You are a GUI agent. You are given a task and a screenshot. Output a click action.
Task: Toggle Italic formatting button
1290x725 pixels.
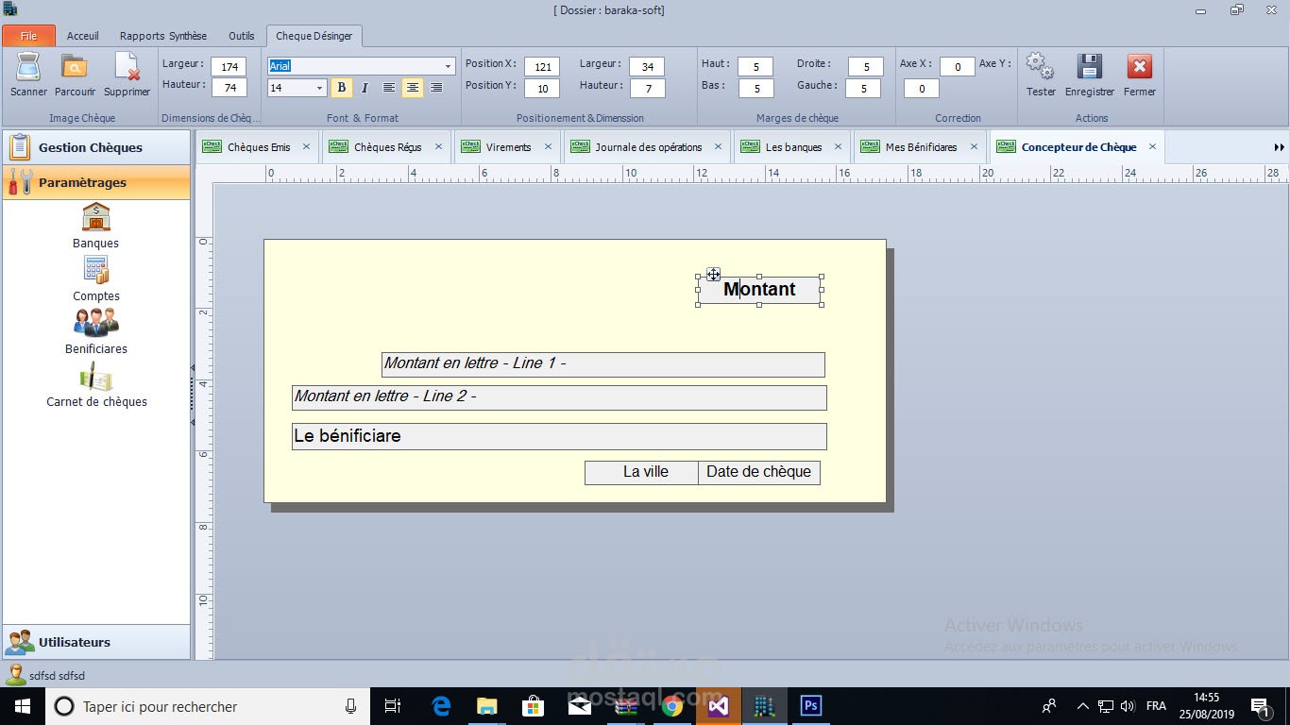pos(365,88)
